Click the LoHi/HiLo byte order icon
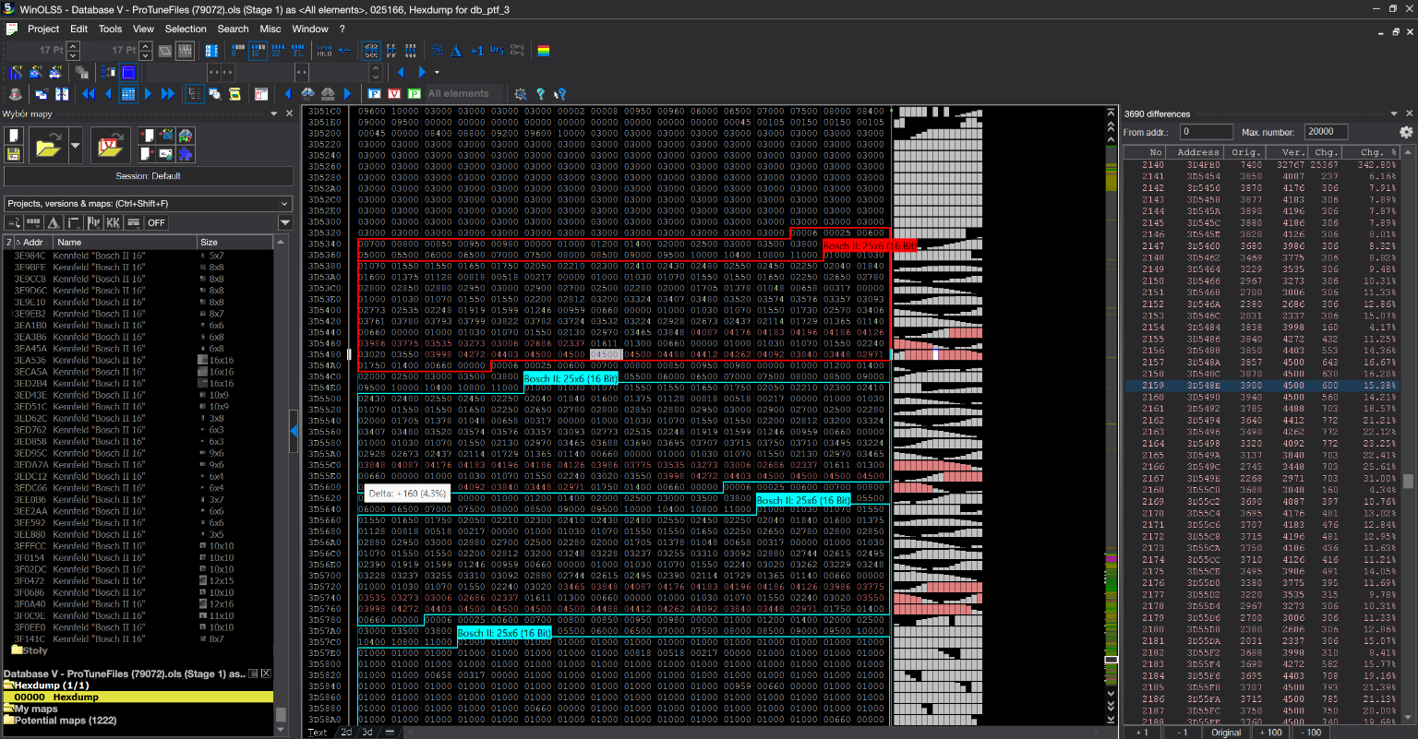Image resolution: width=1418 pixels, height=739 pixels. point(324,51)
